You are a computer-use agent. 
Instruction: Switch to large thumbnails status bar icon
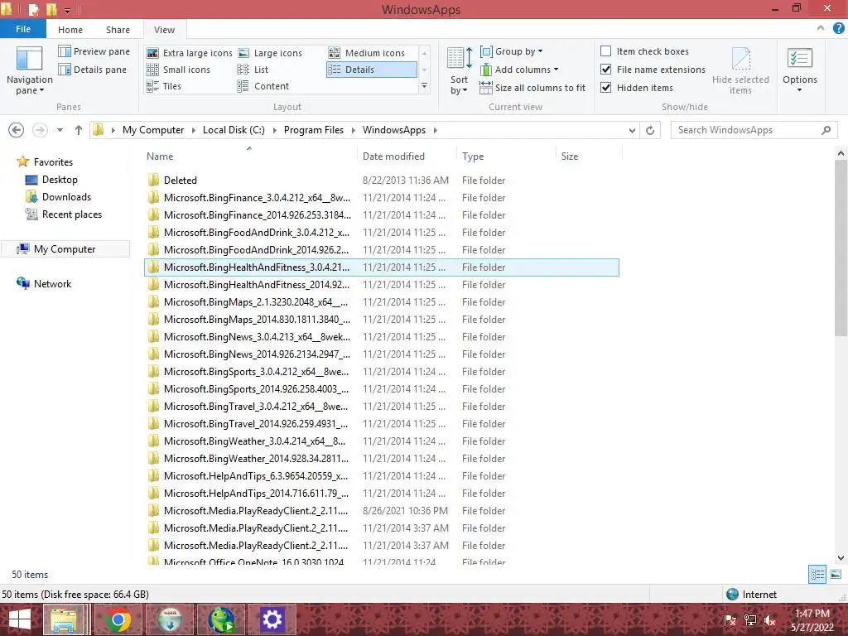836,574
